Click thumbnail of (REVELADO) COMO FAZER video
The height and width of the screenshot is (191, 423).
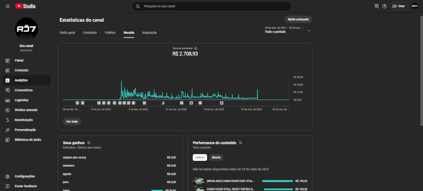tap(198, 181)
